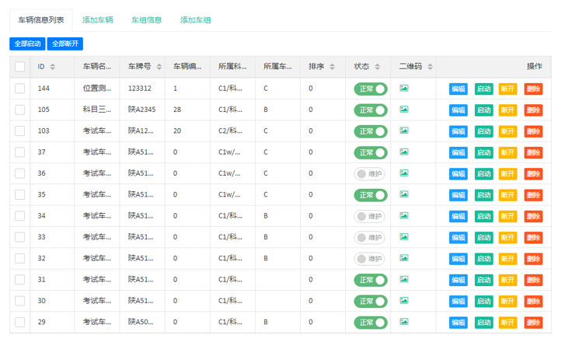
Task: Click the 全部启动 button
Action: pyautogui.click(x=27, y=44)
